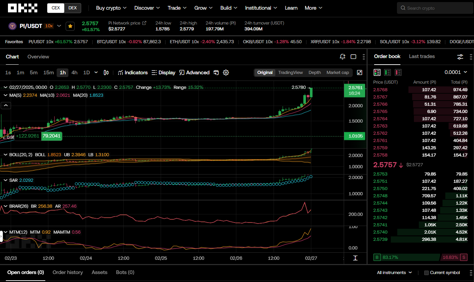Click the chart layout rectangle icon
Viewport: 474px width, 282px height.
point(353,57)
